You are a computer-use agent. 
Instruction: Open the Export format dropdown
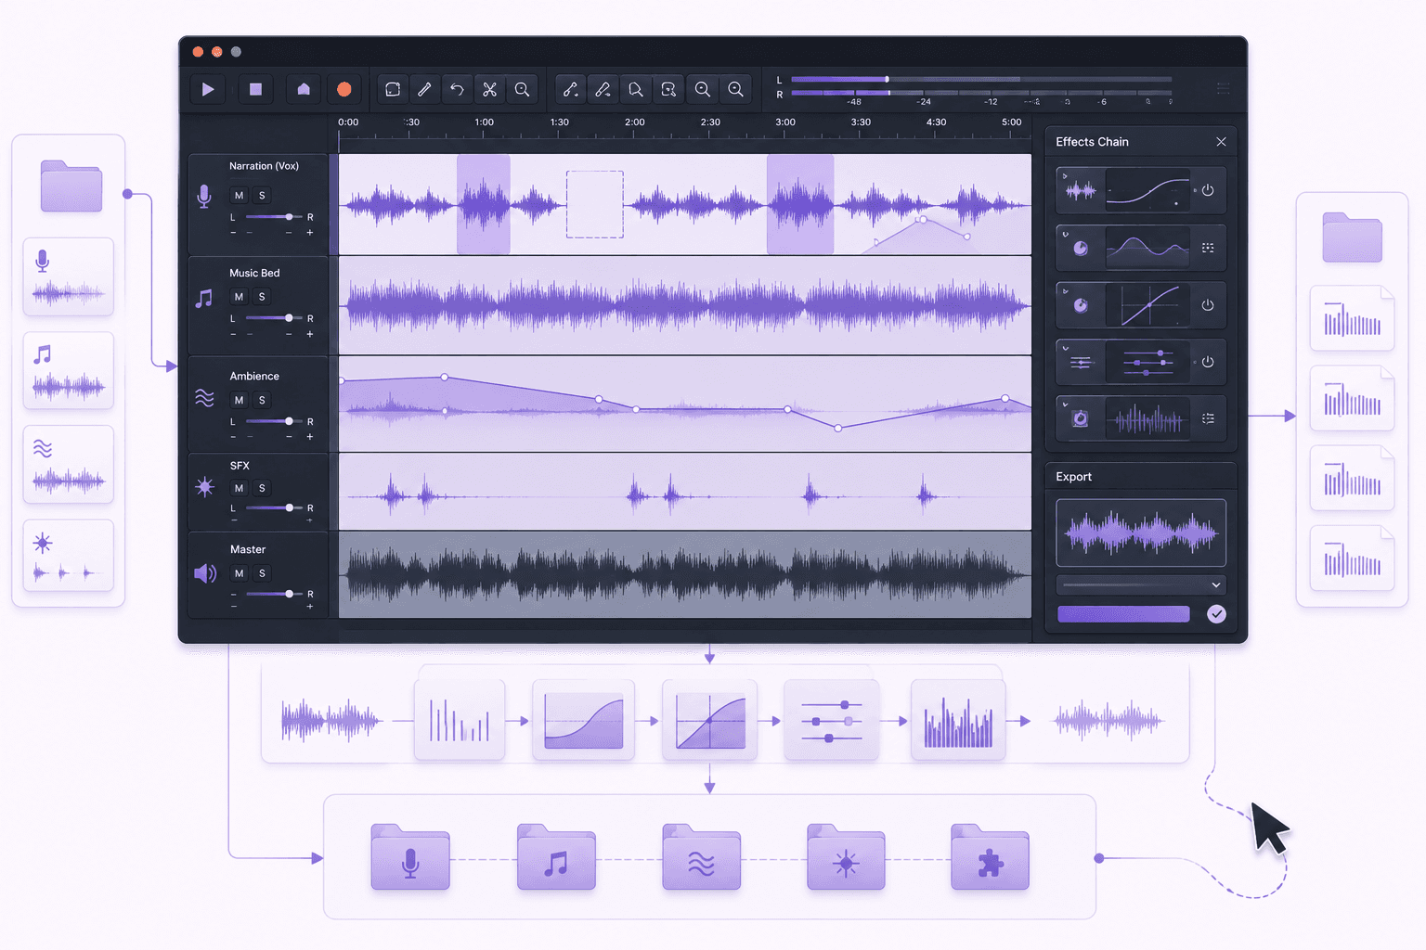[1141, 585]
